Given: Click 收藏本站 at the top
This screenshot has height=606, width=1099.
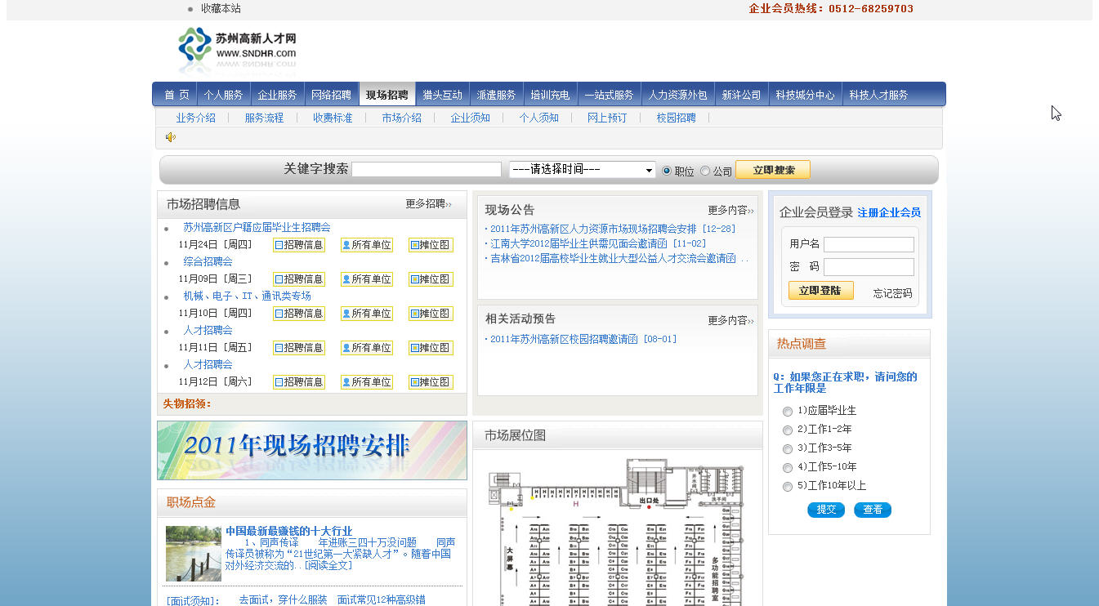Looking at the screenshot, I should point(221,8).
